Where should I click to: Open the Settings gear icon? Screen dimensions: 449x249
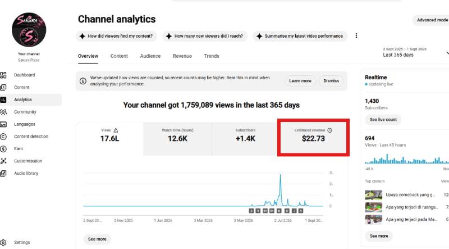3,243
